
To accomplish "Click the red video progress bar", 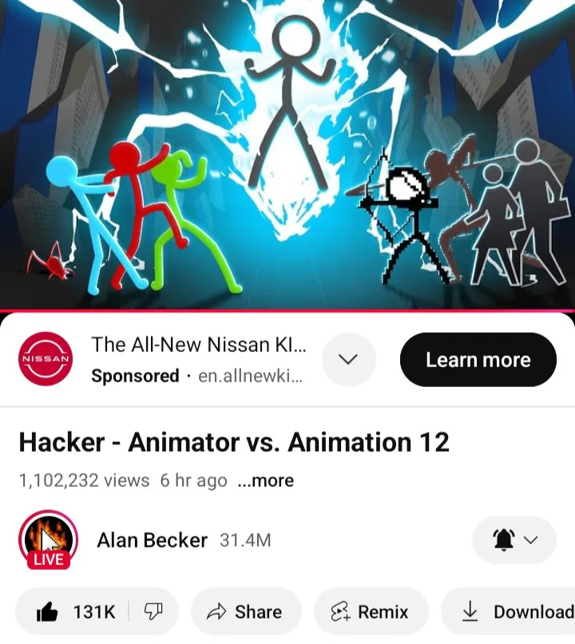I will point(287,310).
